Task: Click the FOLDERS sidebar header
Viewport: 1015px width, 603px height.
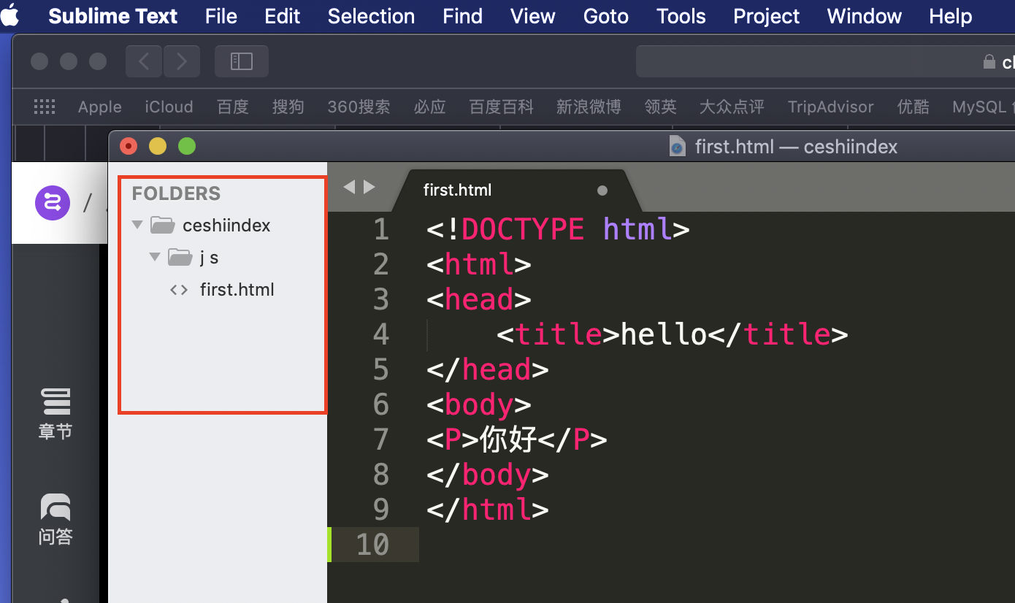Action: [x=176, y=193]
